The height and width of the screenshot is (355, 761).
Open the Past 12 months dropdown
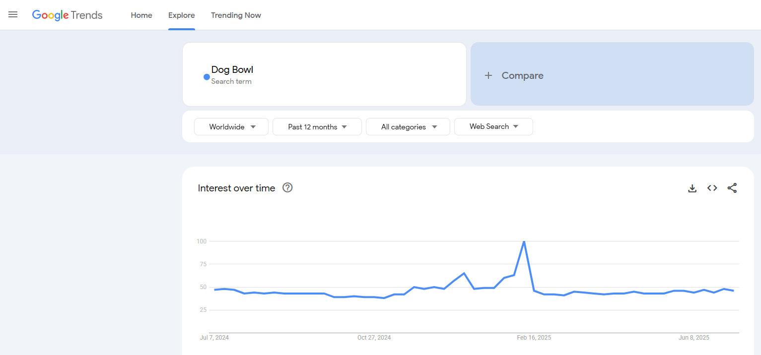[317, 127]
